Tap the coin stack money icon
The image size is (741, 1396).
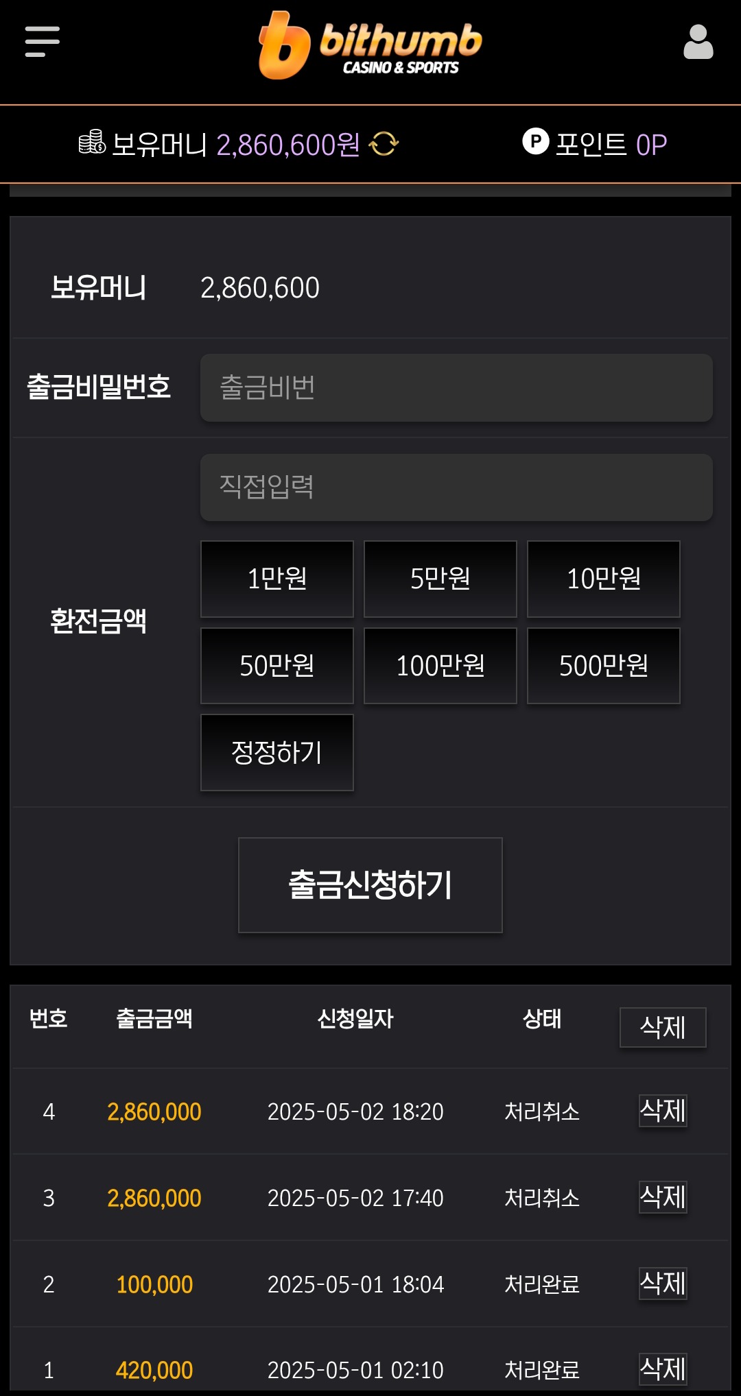coord(92,142)
